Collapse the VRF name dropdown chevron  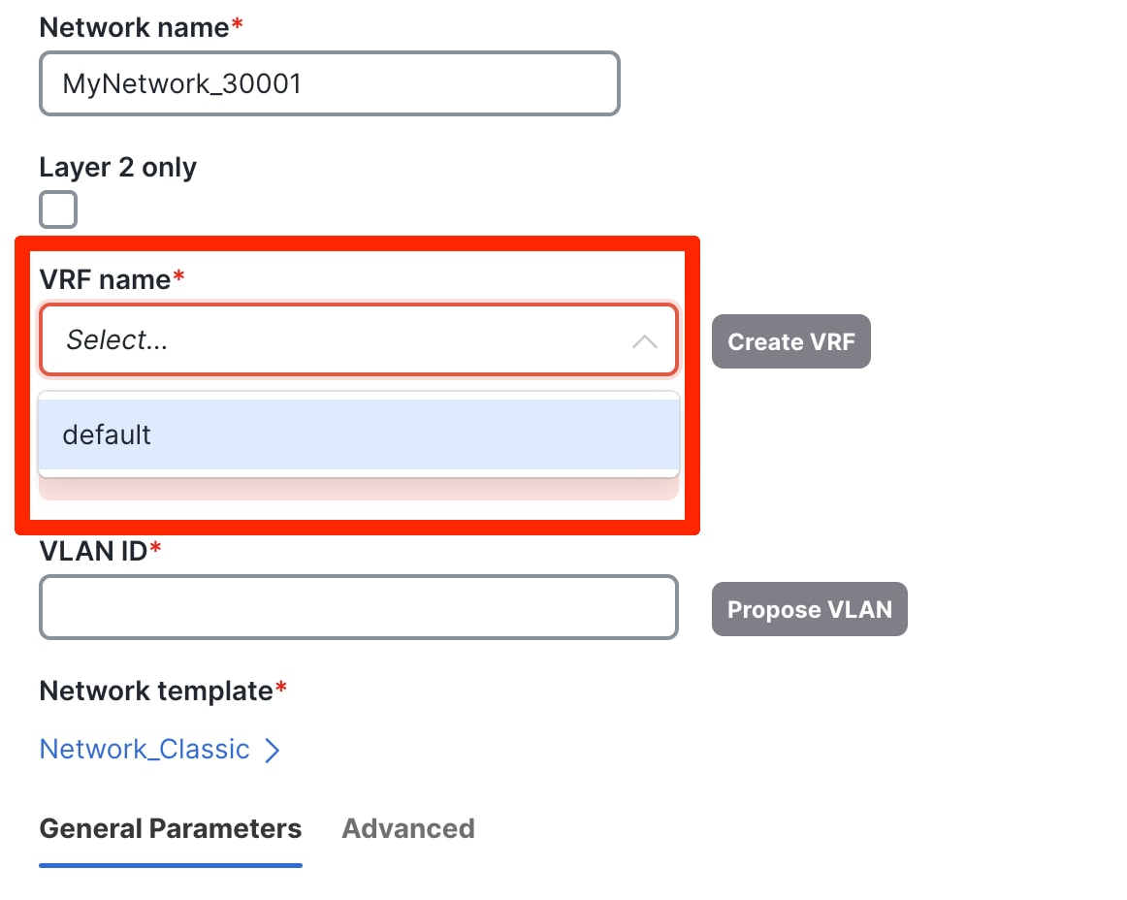pos(644,341)
